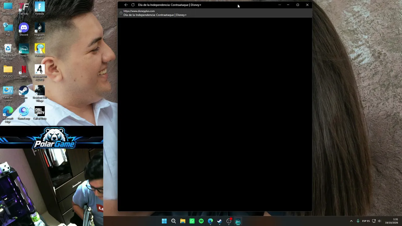Maximize the Disney+ window
The height and width of the screenshot is (226, 402).
pyautogui.click(x=298, y=5)
